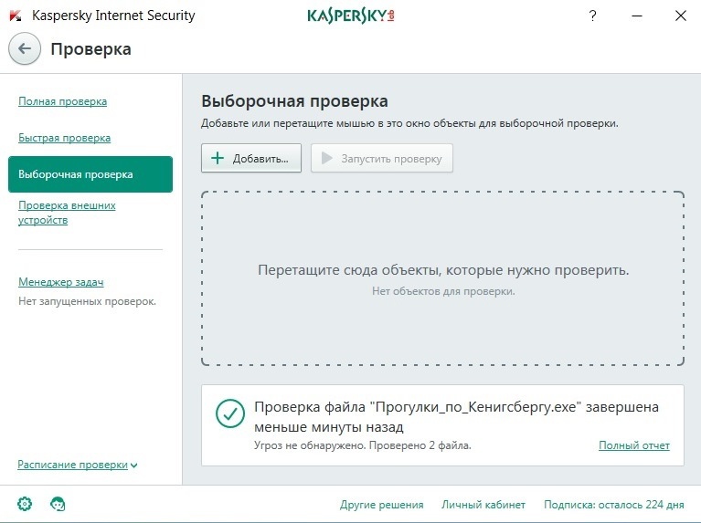Click the green plus icon on Добавить
Screen dimensions: 701x523
[218, 158]
